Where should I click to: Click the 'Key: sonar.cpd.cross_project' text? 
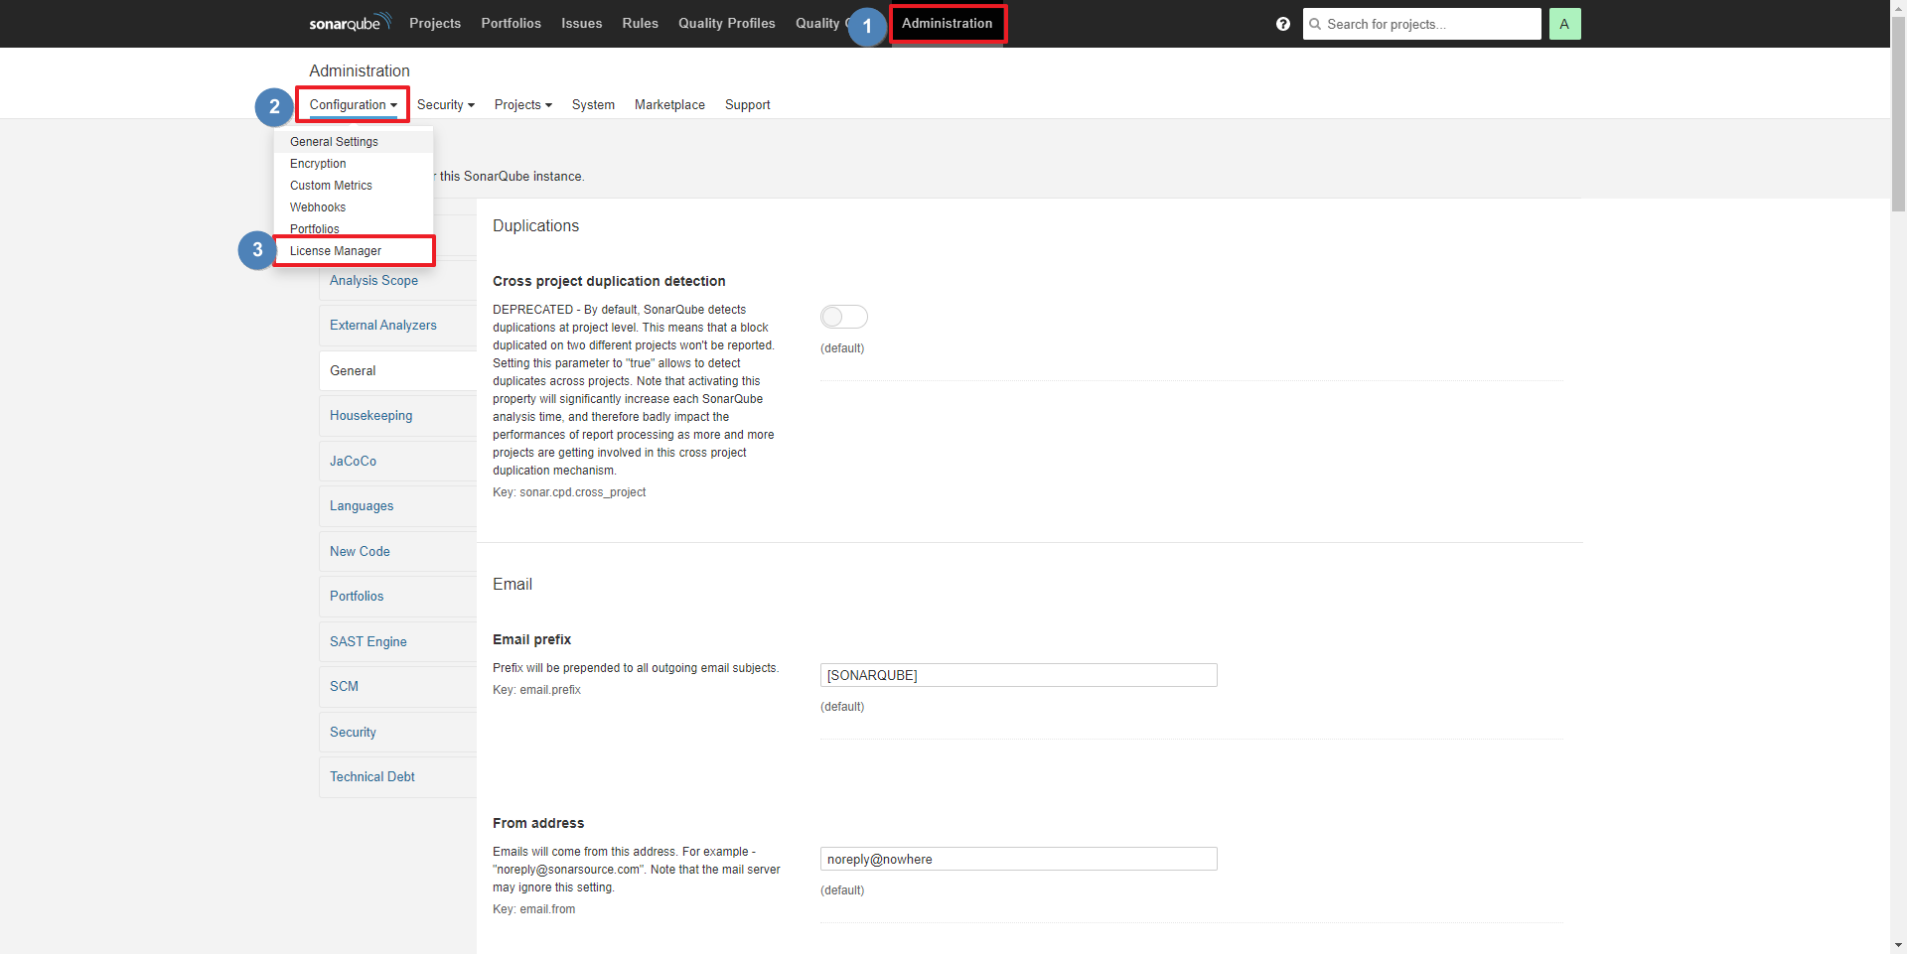(569, 492)
